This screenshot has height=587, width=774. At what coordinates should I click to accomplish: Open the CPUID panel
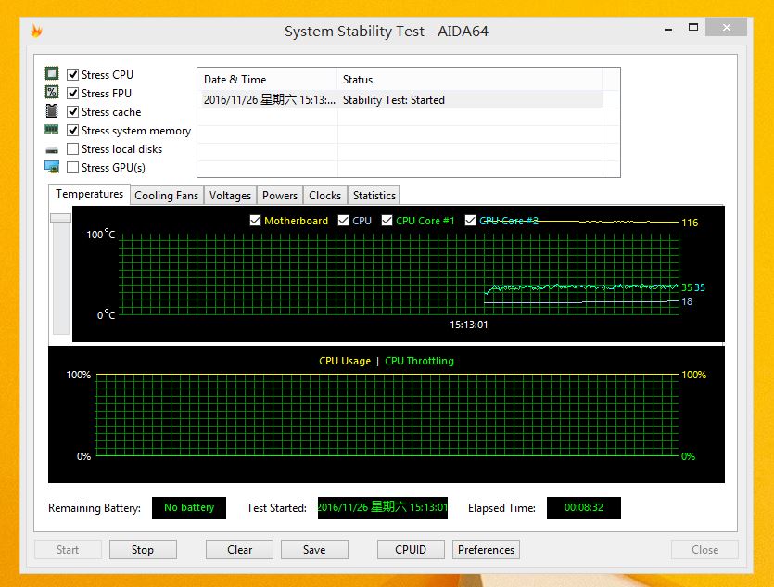point(411,550)
